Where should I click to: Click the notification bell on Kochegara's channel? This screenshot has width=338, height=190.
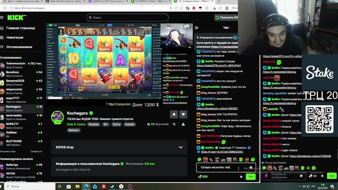click(174, 114)
